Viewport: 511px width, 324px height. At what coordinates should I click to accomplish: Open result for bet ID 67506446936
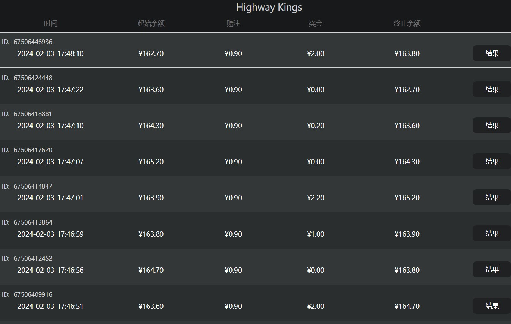(492, 53)
